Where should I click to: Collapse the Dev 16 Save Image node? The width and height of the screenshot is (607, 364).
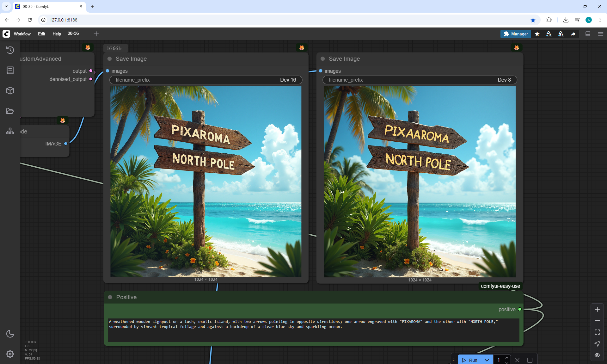(110, 59)
